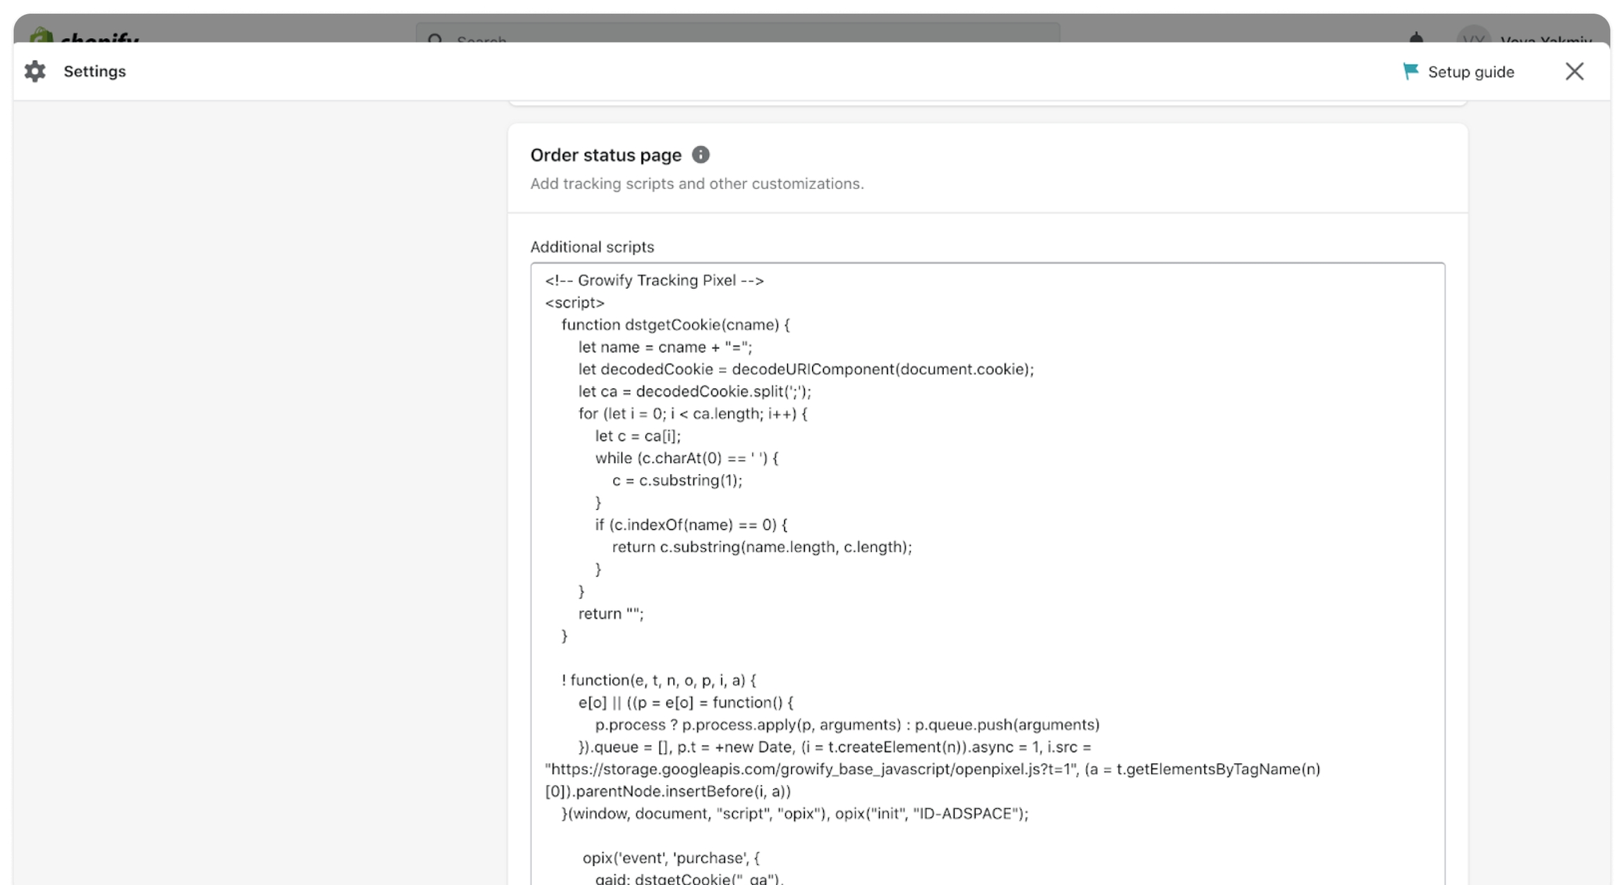Click the '! function(e, t, n, o, p, i, a) {' line
Image resolution: width=1624 pixels, height=885 pixels.
point(658,680)
